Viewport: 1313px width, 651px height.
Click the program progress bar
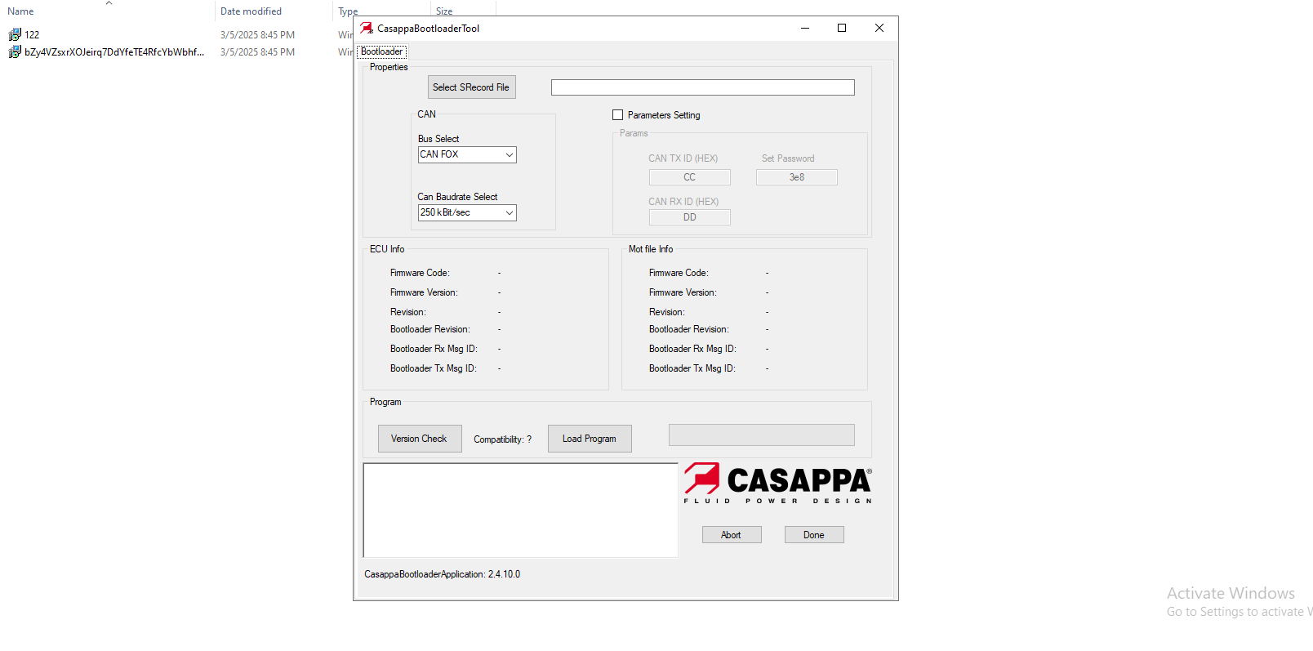click(x=762, y=435)
